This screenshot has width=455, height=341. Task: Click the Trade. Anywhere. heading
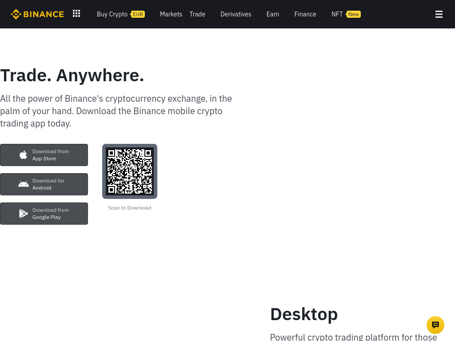click(x=72, y=75)
